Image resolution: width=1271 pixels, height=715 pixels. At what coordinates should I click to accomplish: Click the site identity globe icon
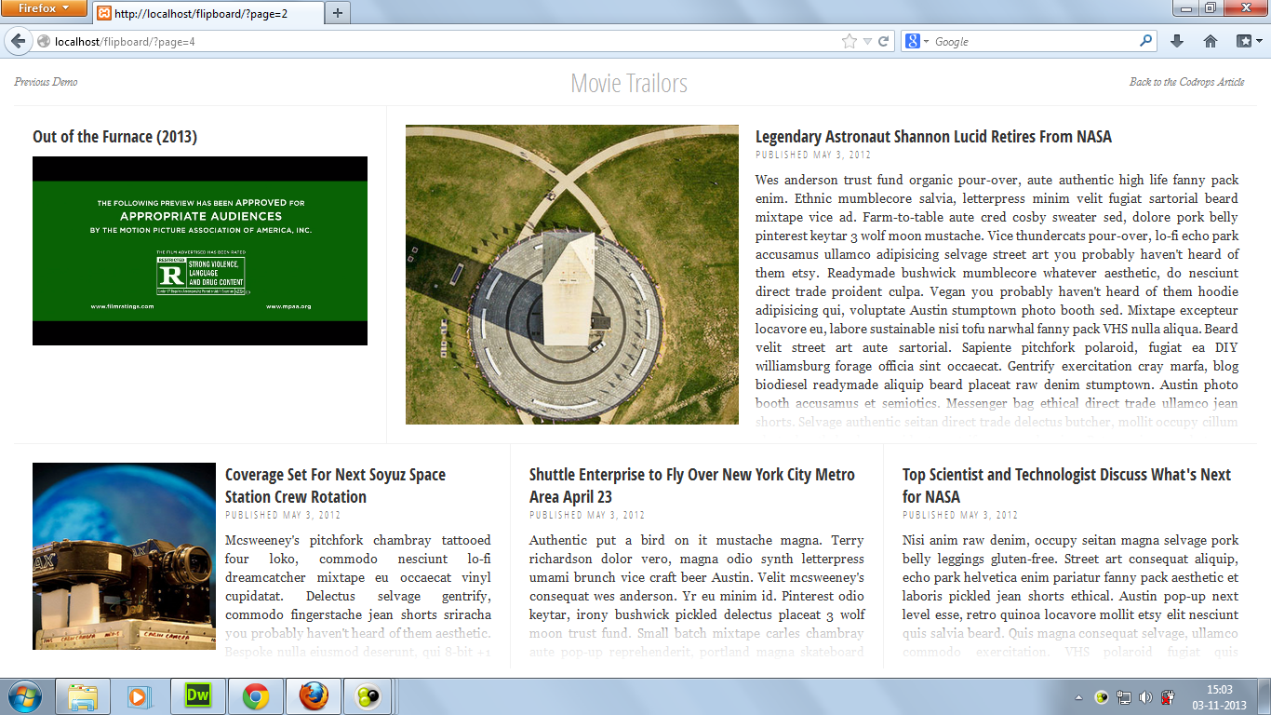[x=43, y=42]
